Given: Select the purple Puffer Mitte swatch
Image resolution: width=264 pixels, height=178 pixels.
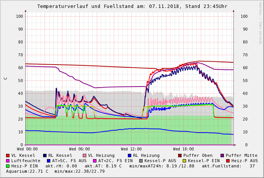Looking at the screenshot, I should (222, 155).
